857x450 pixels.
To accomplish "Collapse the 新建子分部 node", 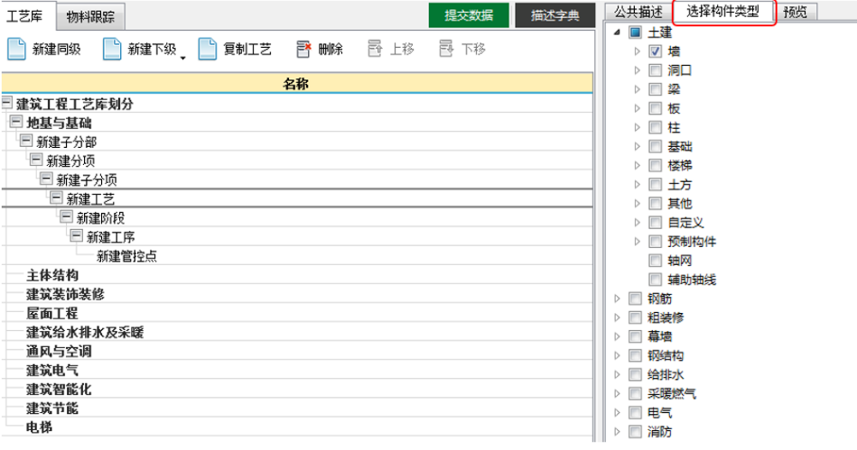I will coord(26,141).
